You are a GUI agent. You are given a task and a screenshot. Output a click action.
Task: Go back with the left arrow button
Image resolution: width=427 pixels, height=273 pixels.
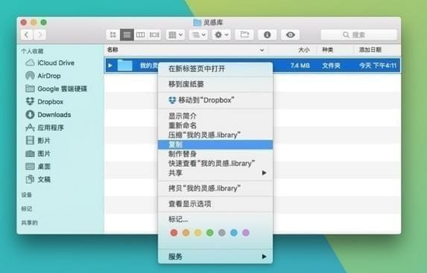point(27,35)
